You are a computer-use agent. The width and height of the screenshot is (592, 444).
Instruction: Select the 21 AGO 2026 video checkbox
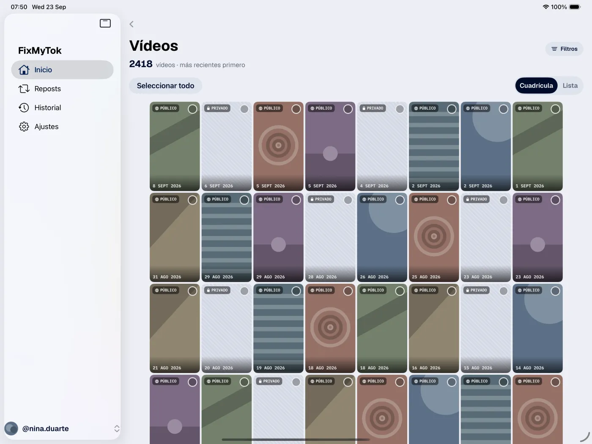[x=192, y=291]
